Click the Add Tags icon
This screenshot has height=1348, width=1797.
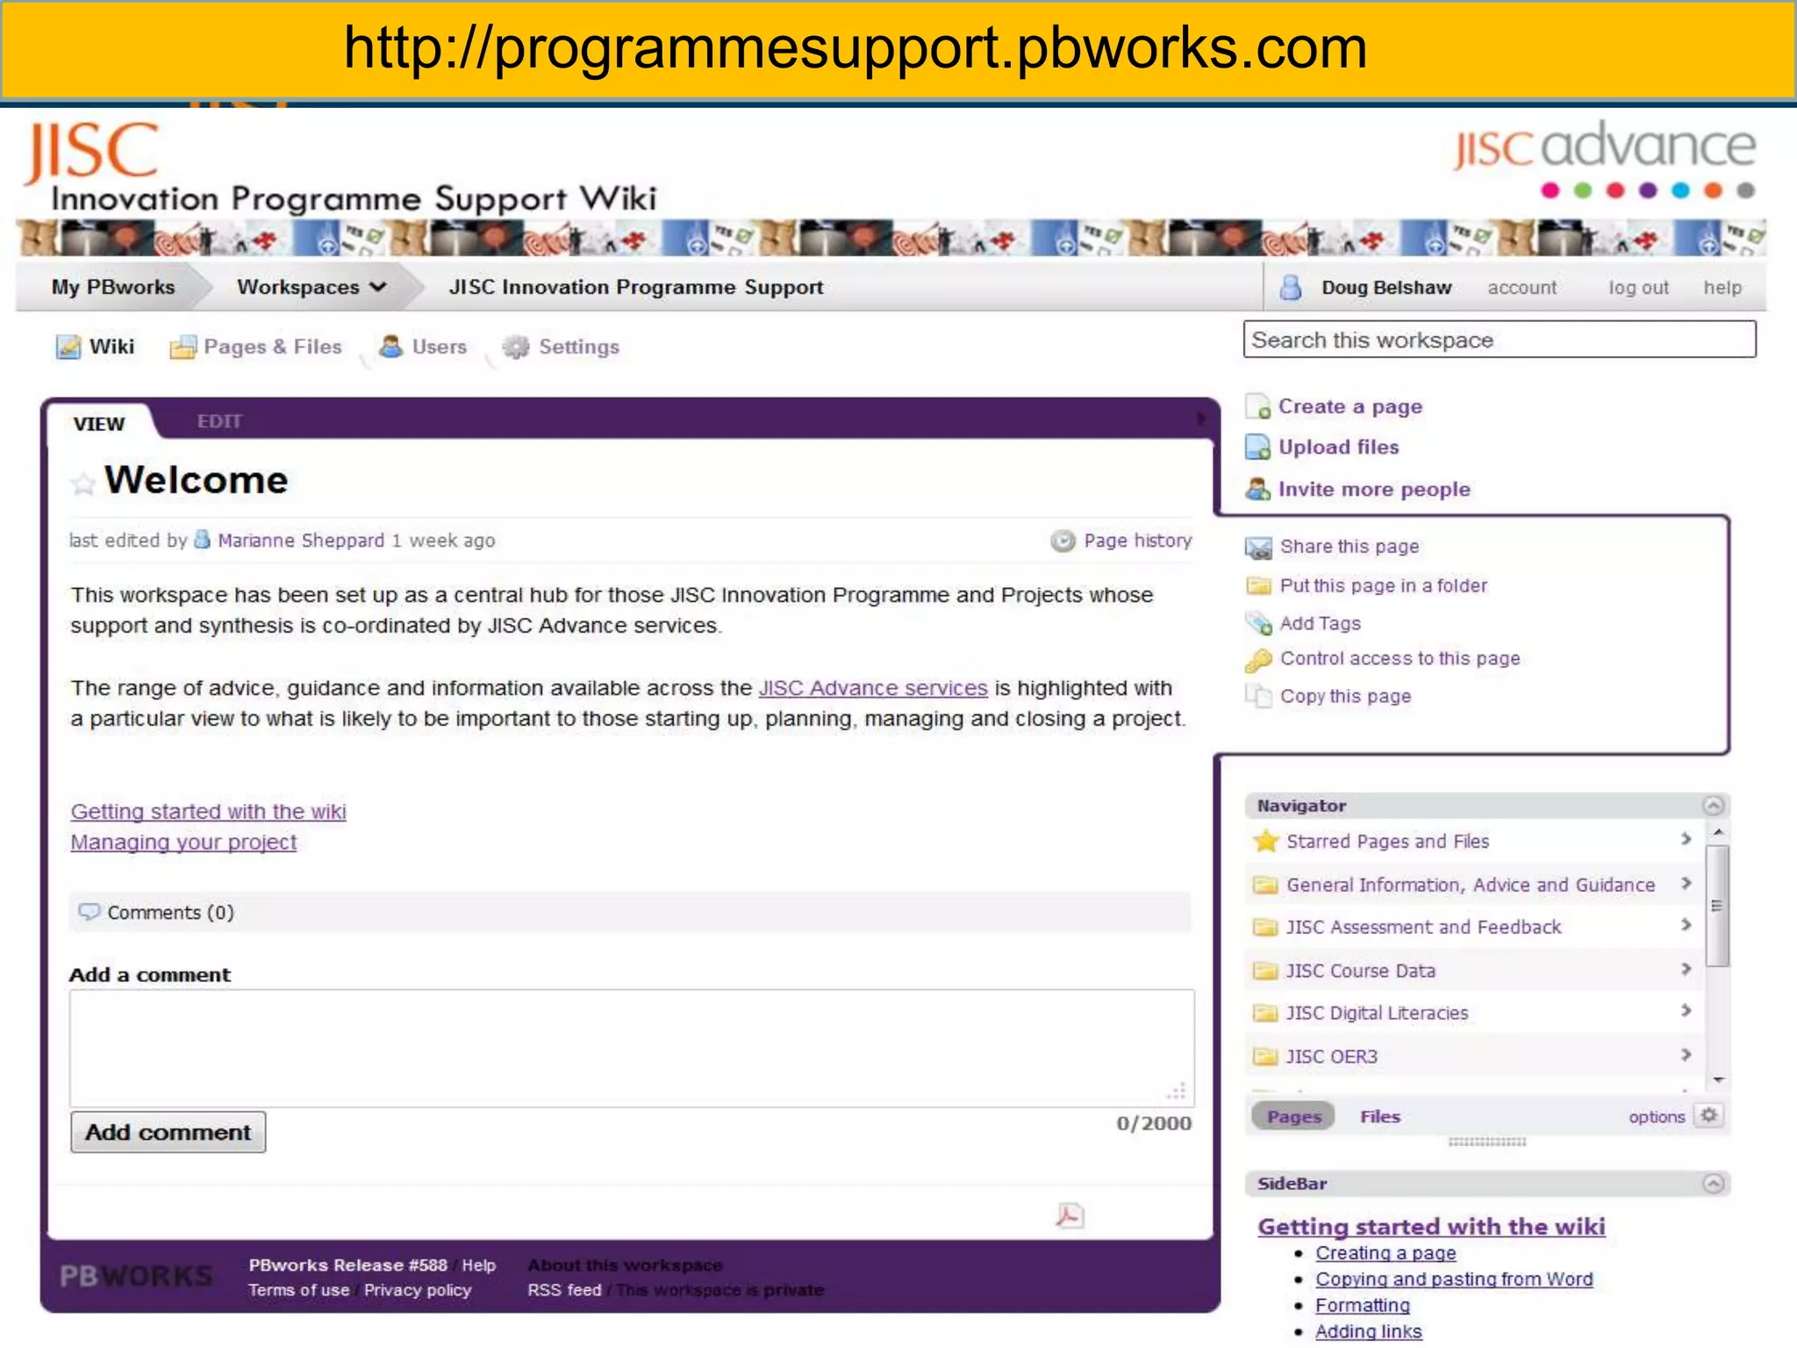(1258, 624)
